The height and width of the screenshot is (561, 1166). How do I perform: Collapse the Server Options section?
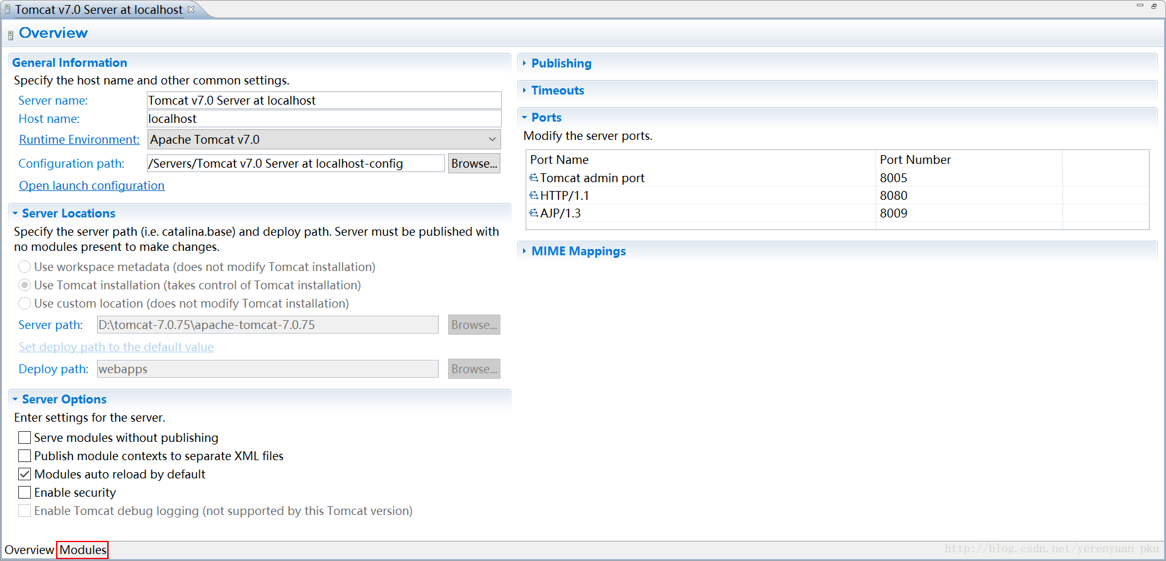15,399
